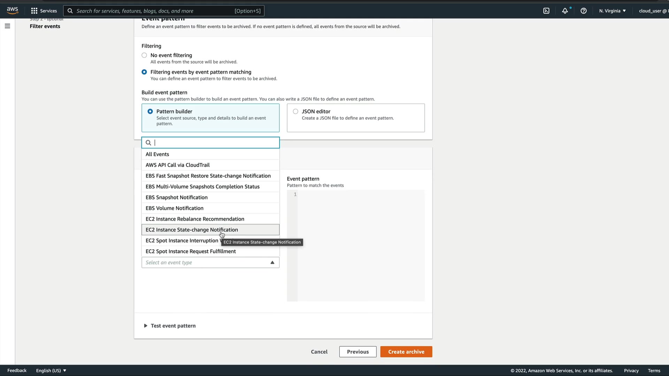Collapse the Select an event type dropdown
The image size is (669, 376).
click(272, 263)
